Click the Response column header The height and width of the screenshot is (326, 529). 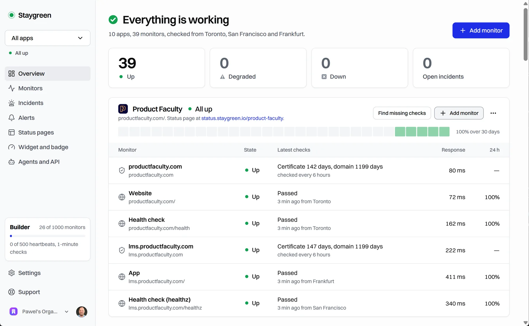click(x=453, y=150)
